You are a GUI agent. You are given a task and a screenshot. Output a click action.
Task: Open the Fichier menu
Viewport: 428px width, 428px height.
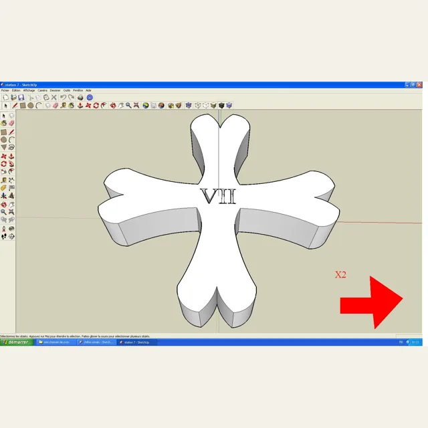[5, 90]
